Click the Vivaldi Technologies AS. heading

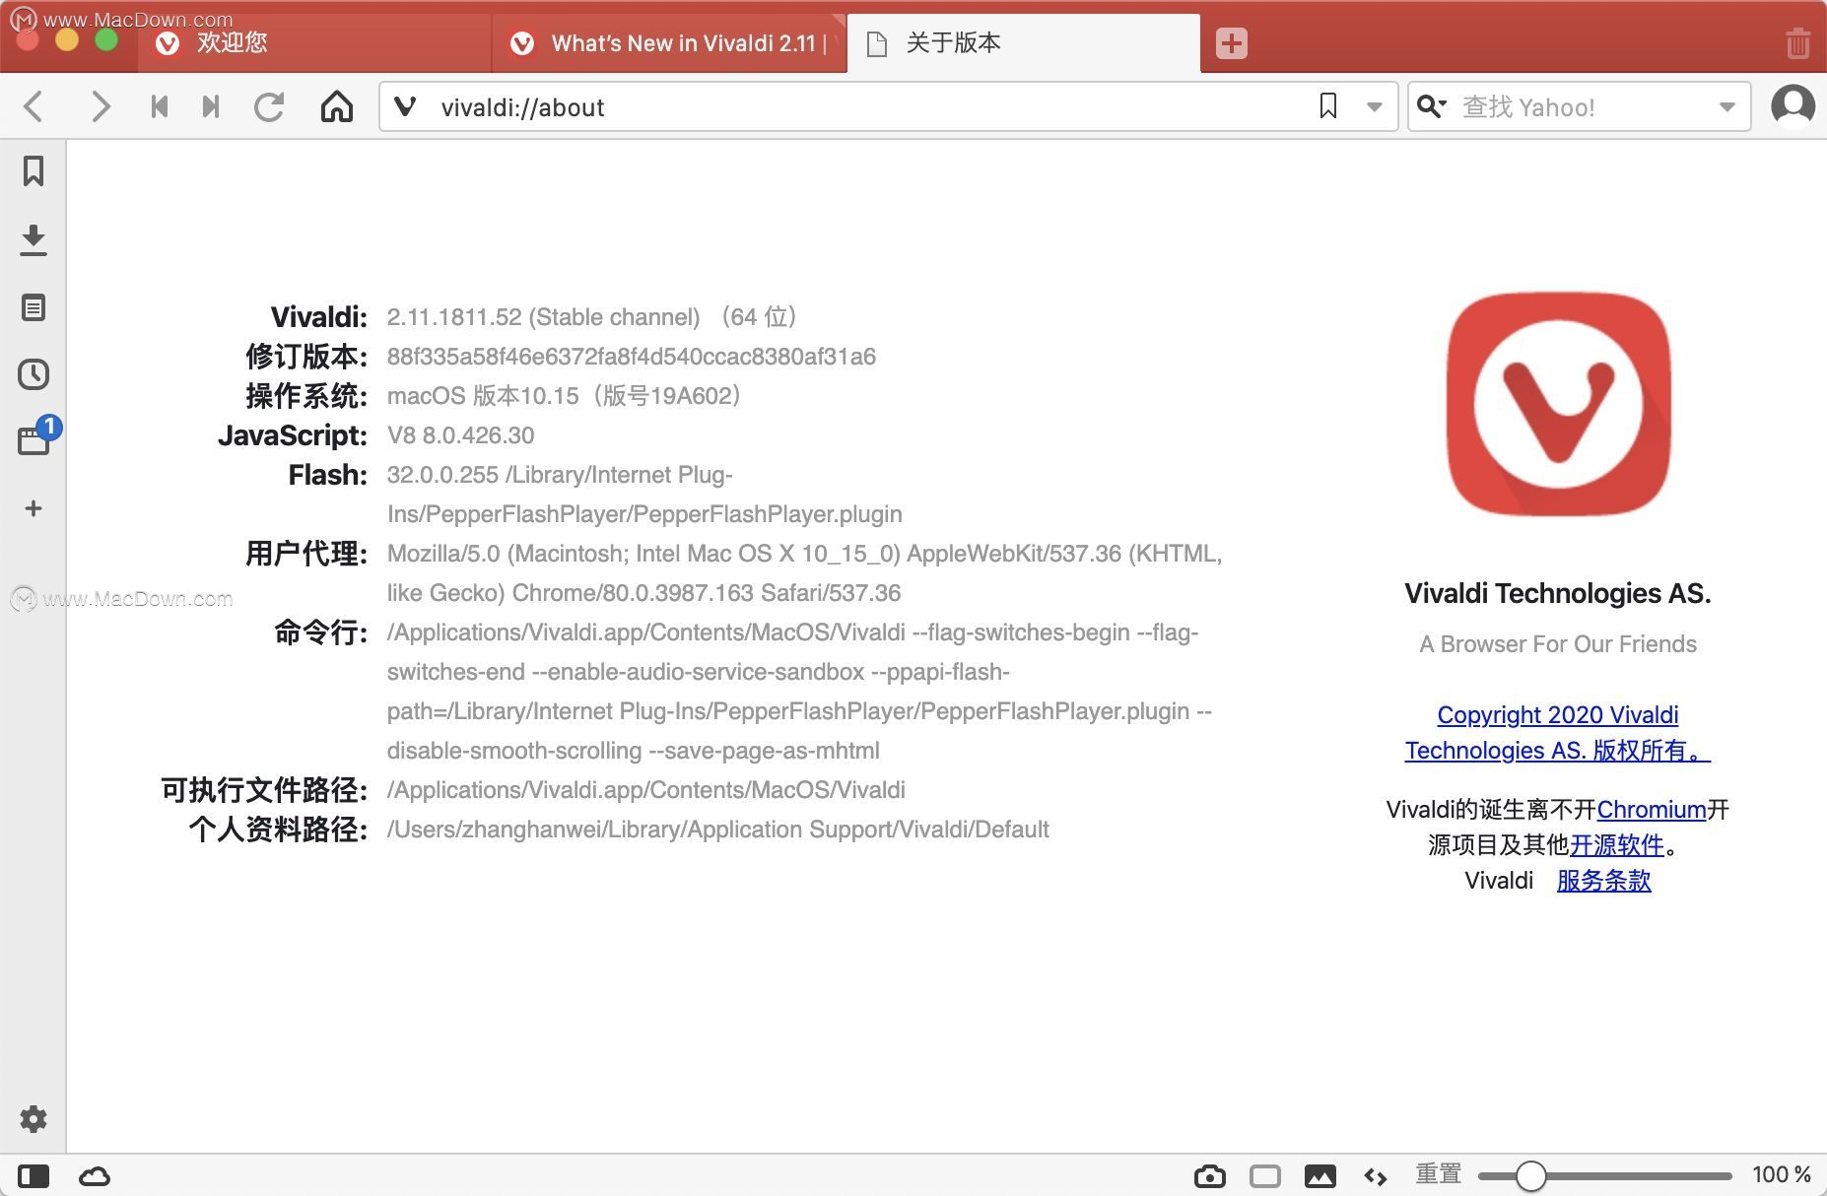[x=1558, y=593]
